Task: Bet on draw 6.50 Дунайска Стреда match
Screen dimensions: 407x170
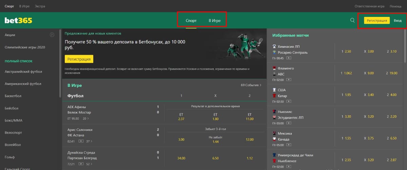Action: pos(215,158)
